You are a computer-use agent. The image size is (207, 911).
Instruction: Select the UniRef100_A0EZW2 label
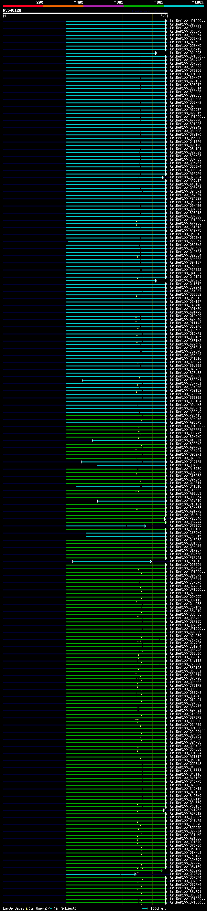pos(186,870)
